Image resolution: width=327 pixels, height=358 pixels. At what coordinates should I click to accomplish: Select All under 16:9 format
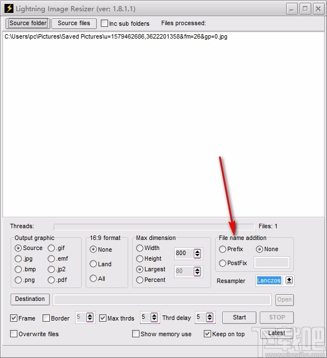click(94, 279)
